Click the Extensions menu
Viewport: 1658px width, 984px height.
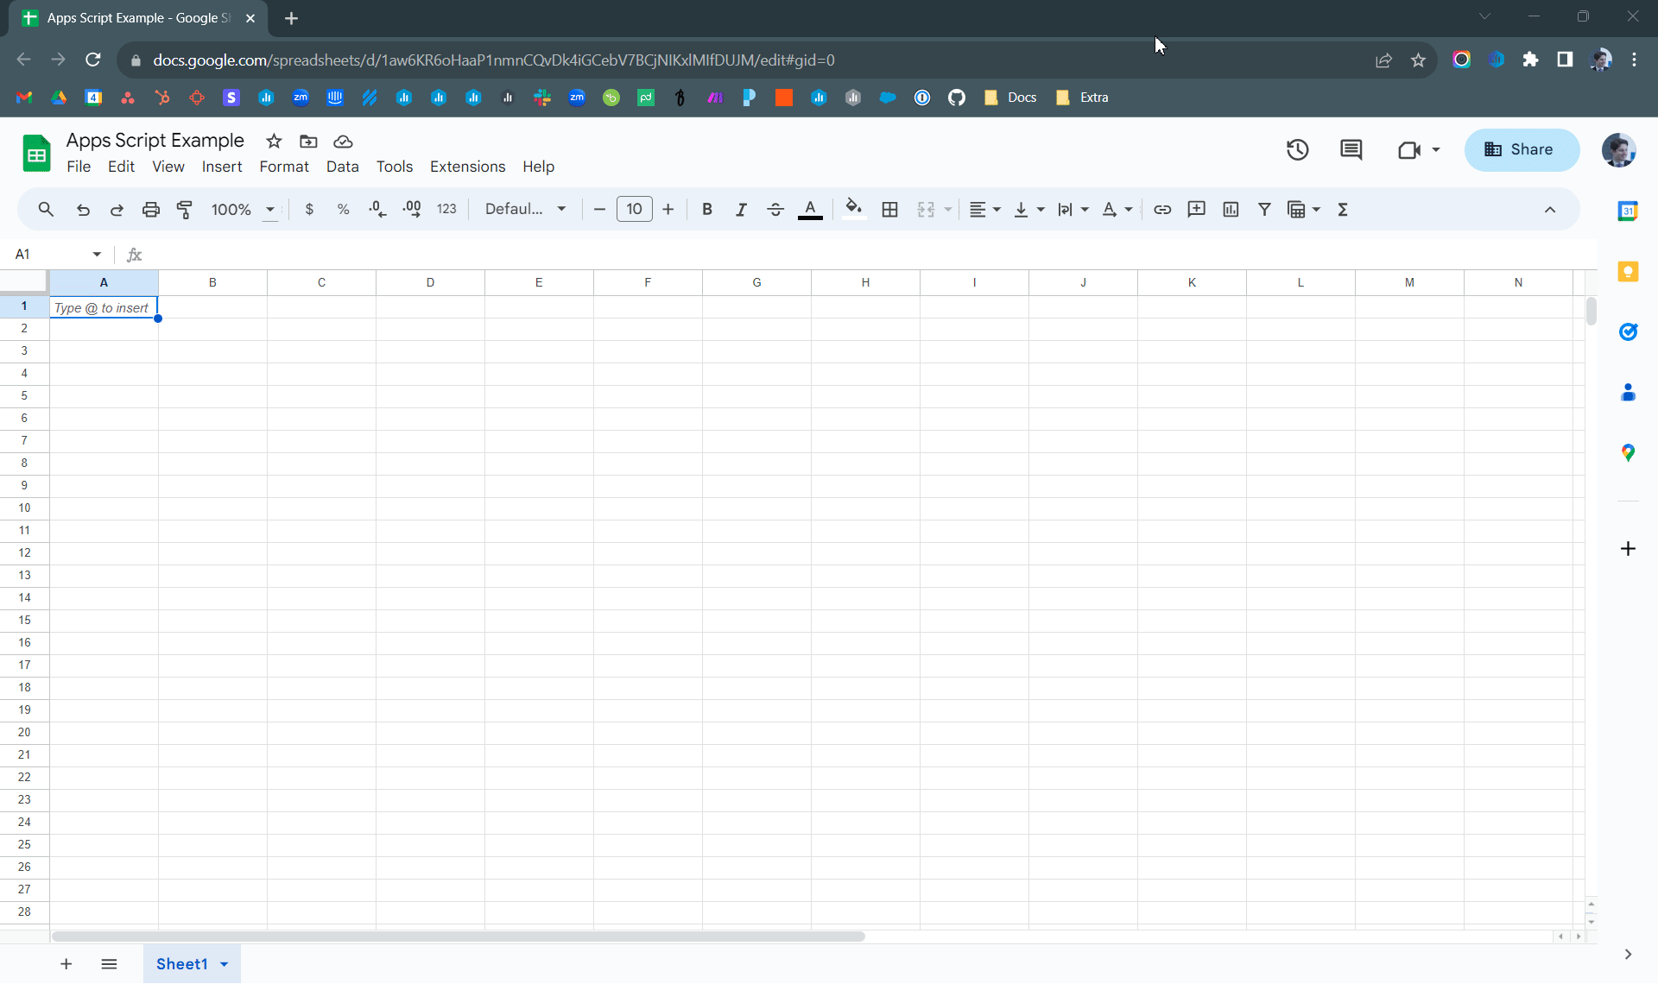pos(466,165)
